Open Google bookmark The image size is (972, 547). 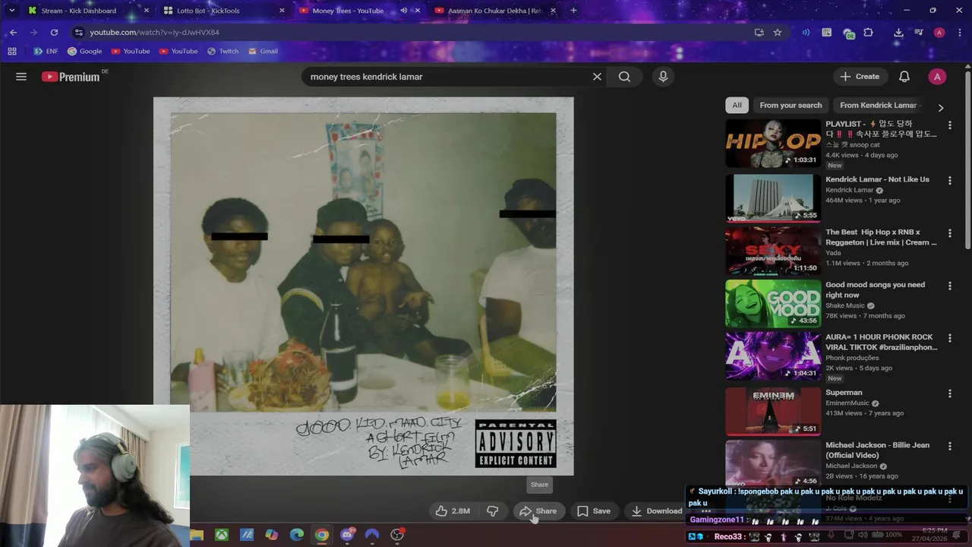pyautogui.click(x=84, y=52)
